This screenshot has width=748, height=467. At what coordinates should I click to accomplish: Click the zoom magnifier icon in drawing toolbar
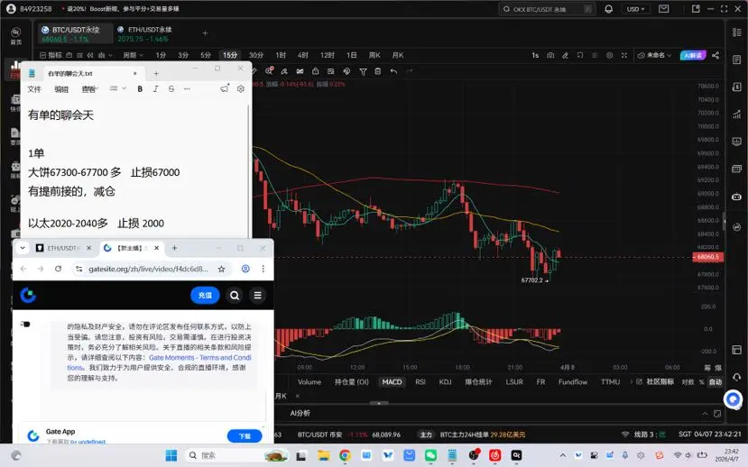(269, 71)
